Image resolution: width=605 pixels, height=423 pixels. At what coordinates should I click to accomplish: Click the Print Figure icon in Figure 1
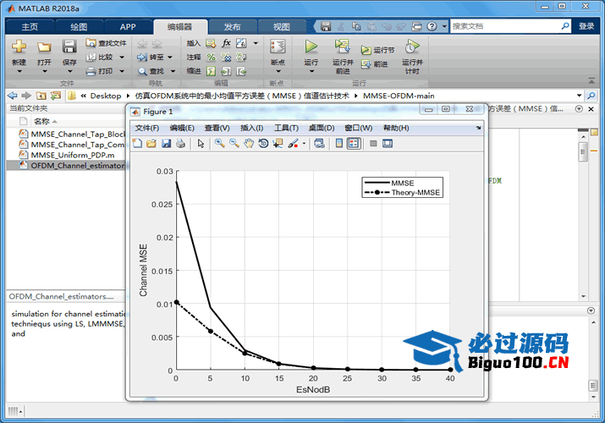pos(180,144)
